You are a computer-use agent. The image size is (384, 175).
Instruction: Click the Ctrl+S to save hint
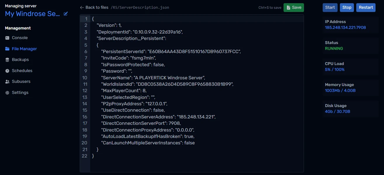pos(270,8)
